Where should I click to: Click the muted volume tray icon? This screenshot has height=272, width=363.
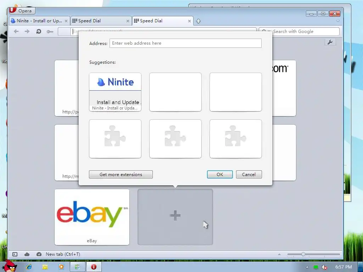[324, 267]
